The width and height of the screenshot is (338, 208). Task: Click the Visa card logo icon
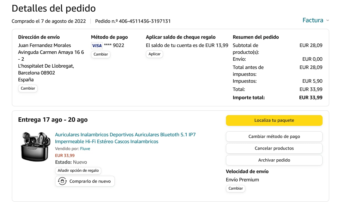pos(97,46)
